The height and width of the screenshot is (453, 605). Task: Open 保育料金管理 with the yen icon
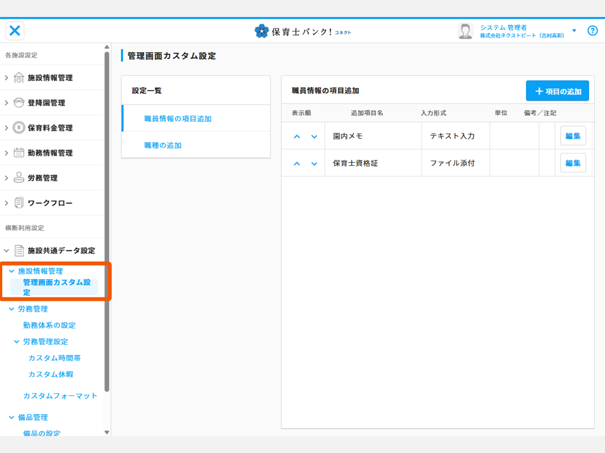[19, 128]
